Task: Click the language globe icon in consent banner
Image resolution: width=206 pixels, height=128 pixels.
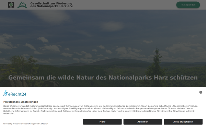Action: (x=201, y=92)
